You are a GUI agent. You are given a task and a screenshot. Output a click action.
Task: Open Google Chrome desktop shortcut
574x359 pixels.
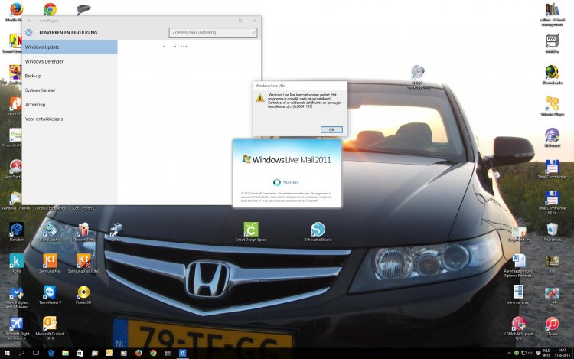coord(50,10)
